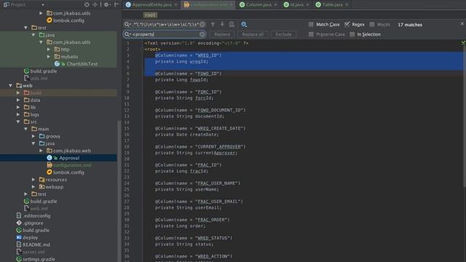Click the find all occurrences icon

coord(232,24)
